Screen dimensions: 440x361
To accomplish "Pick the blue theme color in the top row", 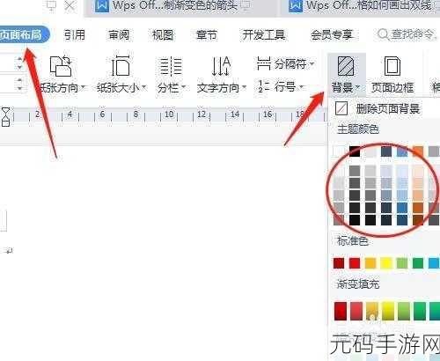I will pyautogui.click(x=402, y=151).
